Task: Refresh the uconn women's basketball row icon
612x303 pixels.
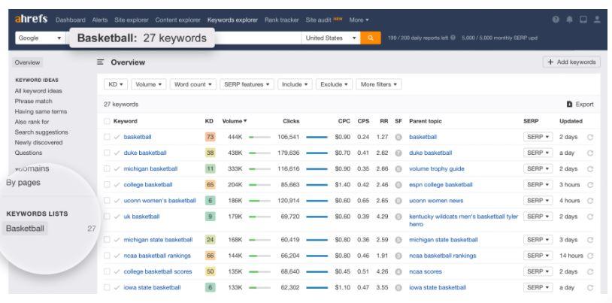Action: click(590, 201)
